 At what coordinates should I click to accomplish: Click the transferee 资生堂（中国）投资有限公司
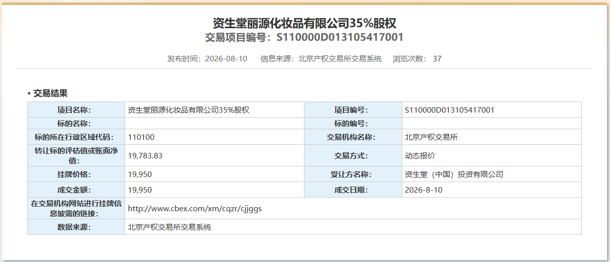[454, 174]
